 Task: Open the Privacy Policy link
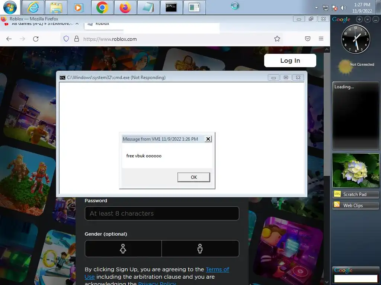coord(157,283)
